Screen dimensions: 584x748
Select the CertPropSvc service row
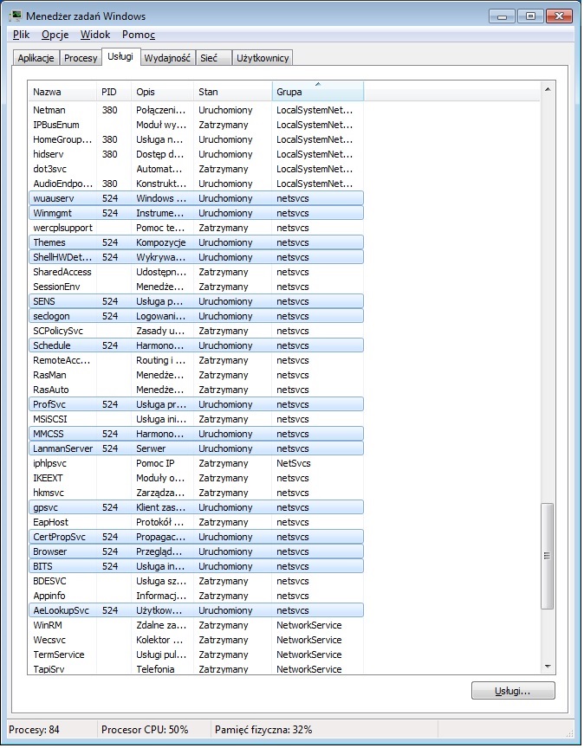click(x=196, y=537)
